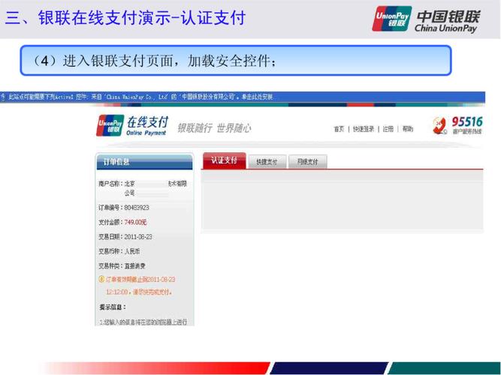Click the order validity deadline text
501x375 pixels.
click(x=140, y=286)
